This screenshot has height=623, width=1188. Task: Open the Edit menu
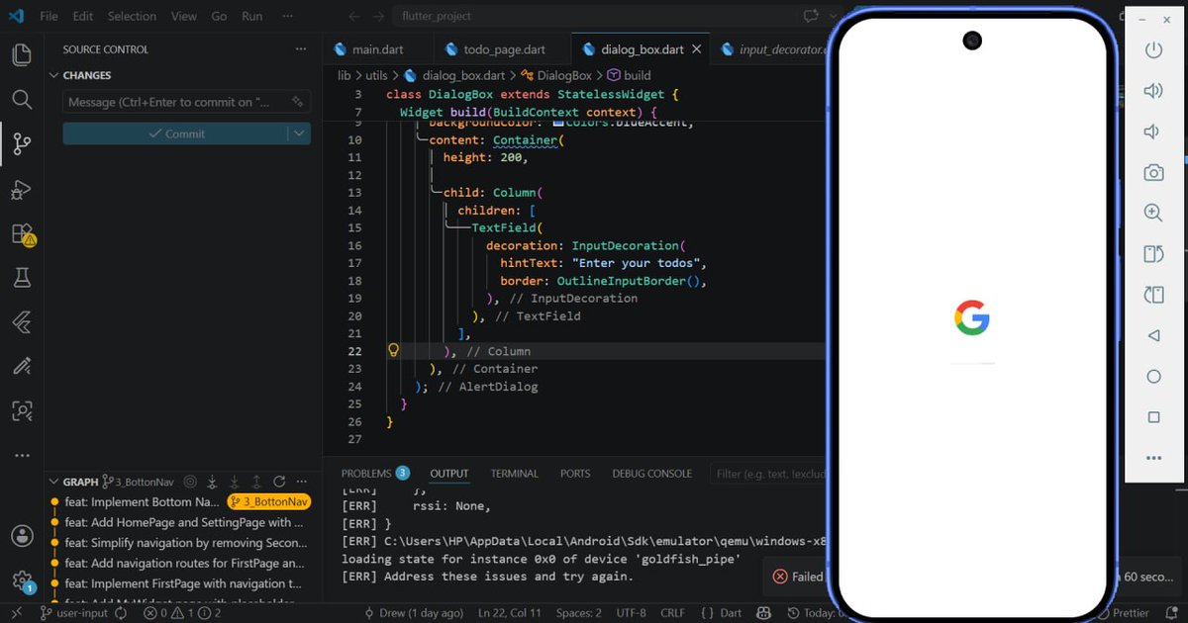pyautogui.click(x=83, y=16)
